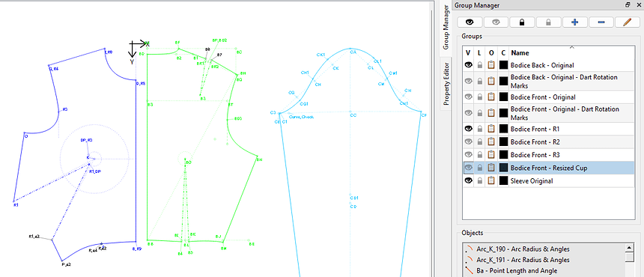The height and width of the screenshot is (277, 644).
Task: Click the unlock all groups grey padlock button
Action: pyautogui.click(x=548, y=22)
